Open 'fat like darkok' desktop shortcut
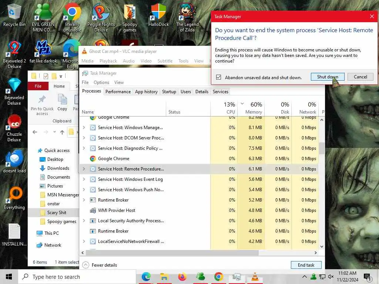 tap(43, 52)
